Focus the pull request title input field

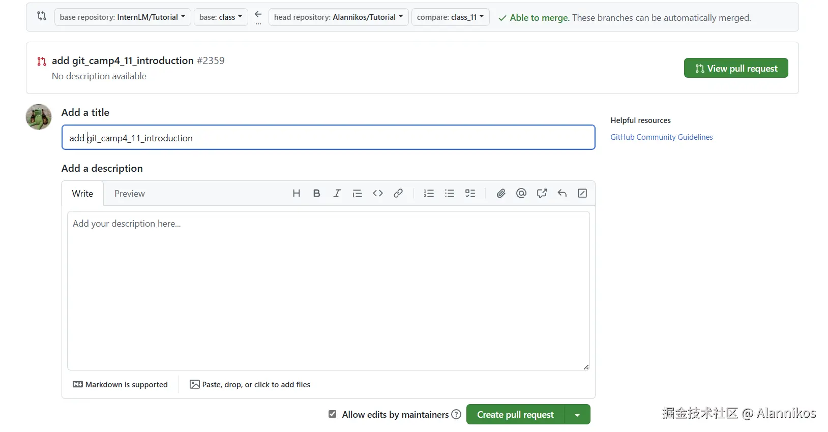pyautogui.click(x=329, y=137)
